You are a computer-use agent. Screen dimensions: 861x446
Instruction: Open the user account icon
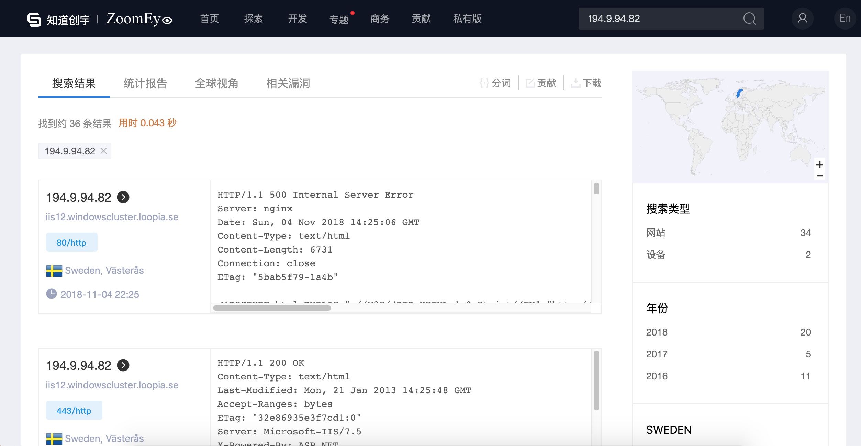[802, 19]
